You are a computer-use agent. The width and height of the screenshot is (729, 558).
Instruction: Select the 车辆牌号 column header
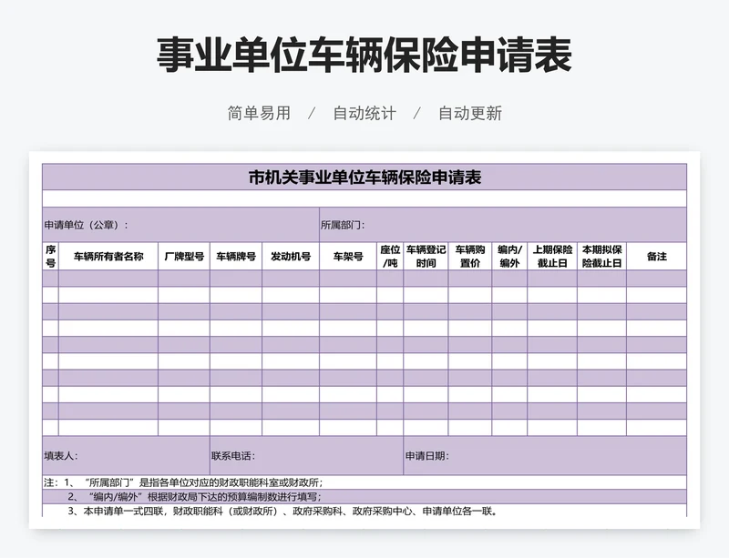pyautogui.click(x=236, y=257)
